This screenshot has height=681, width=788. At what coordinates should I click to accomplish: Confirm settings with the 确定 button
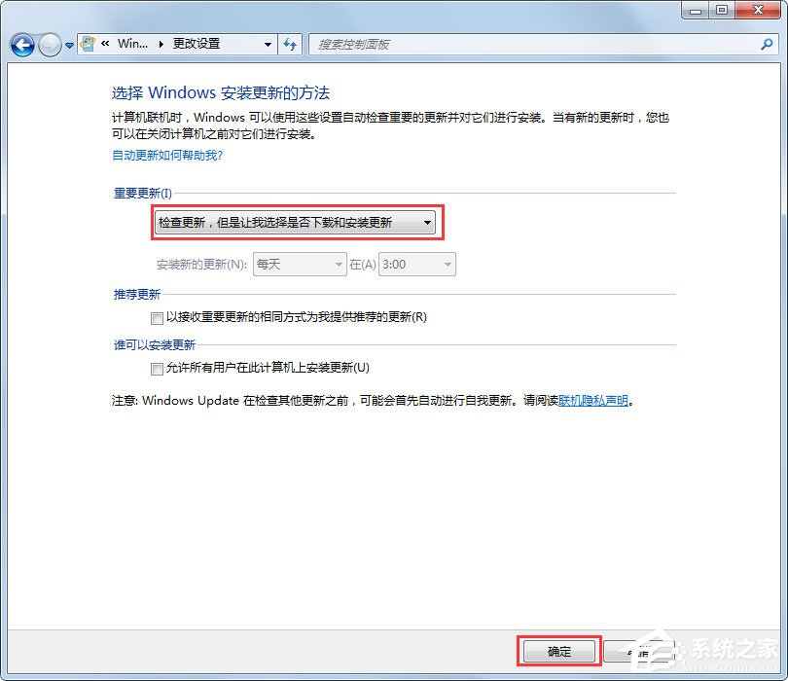pyautogui.click(x=558, y=652)
